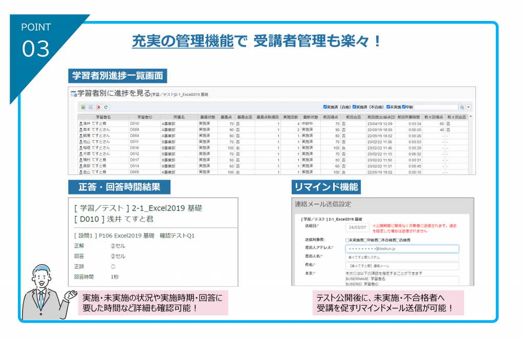Click the progress list search field
This screenshot has height=339, width=524.
point(436,107)
